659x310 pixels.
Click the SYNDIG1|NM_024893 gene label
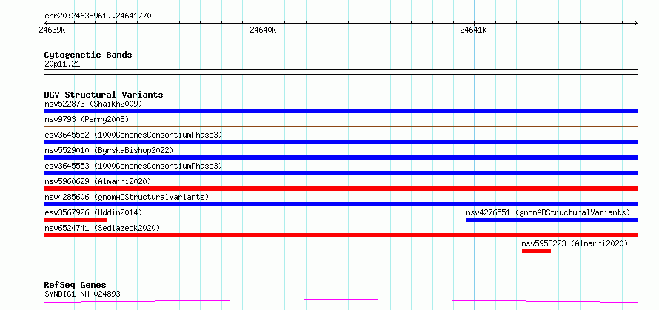click(x=82, y=294)
